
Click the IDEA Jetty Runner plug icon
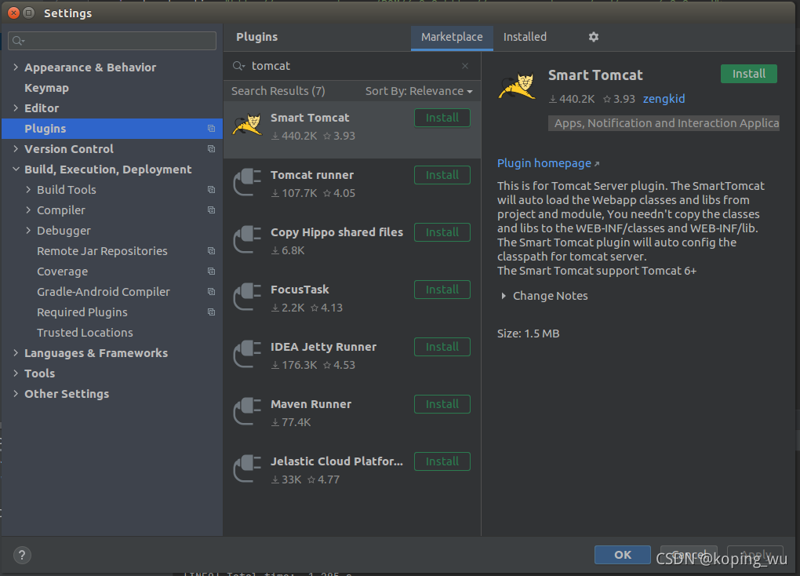click(247, 353)
